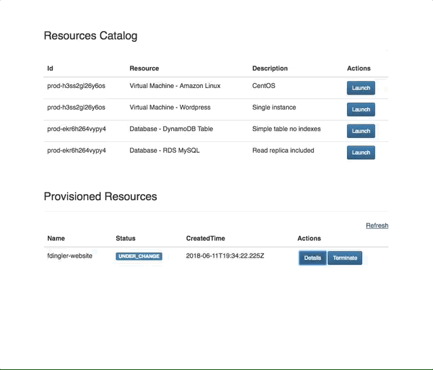Click the Id of the Amazon Linux row

[76, 86]
